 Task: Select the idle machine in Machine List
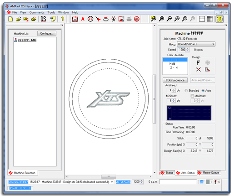pyautogui.click(x=25, y=40)
